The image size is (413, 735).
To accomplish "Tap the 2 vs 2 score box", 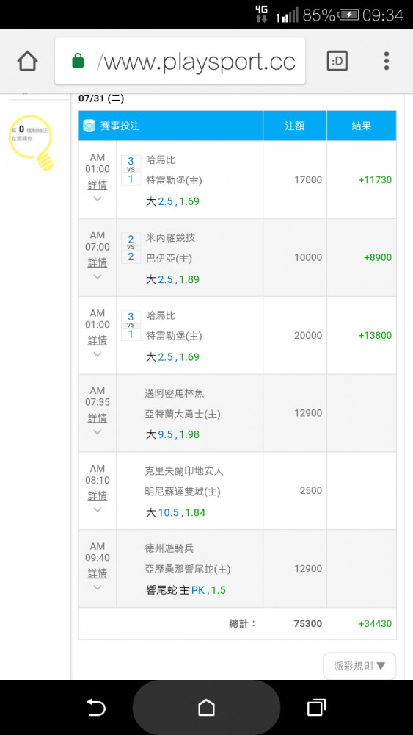I will [x=131, y=248].
